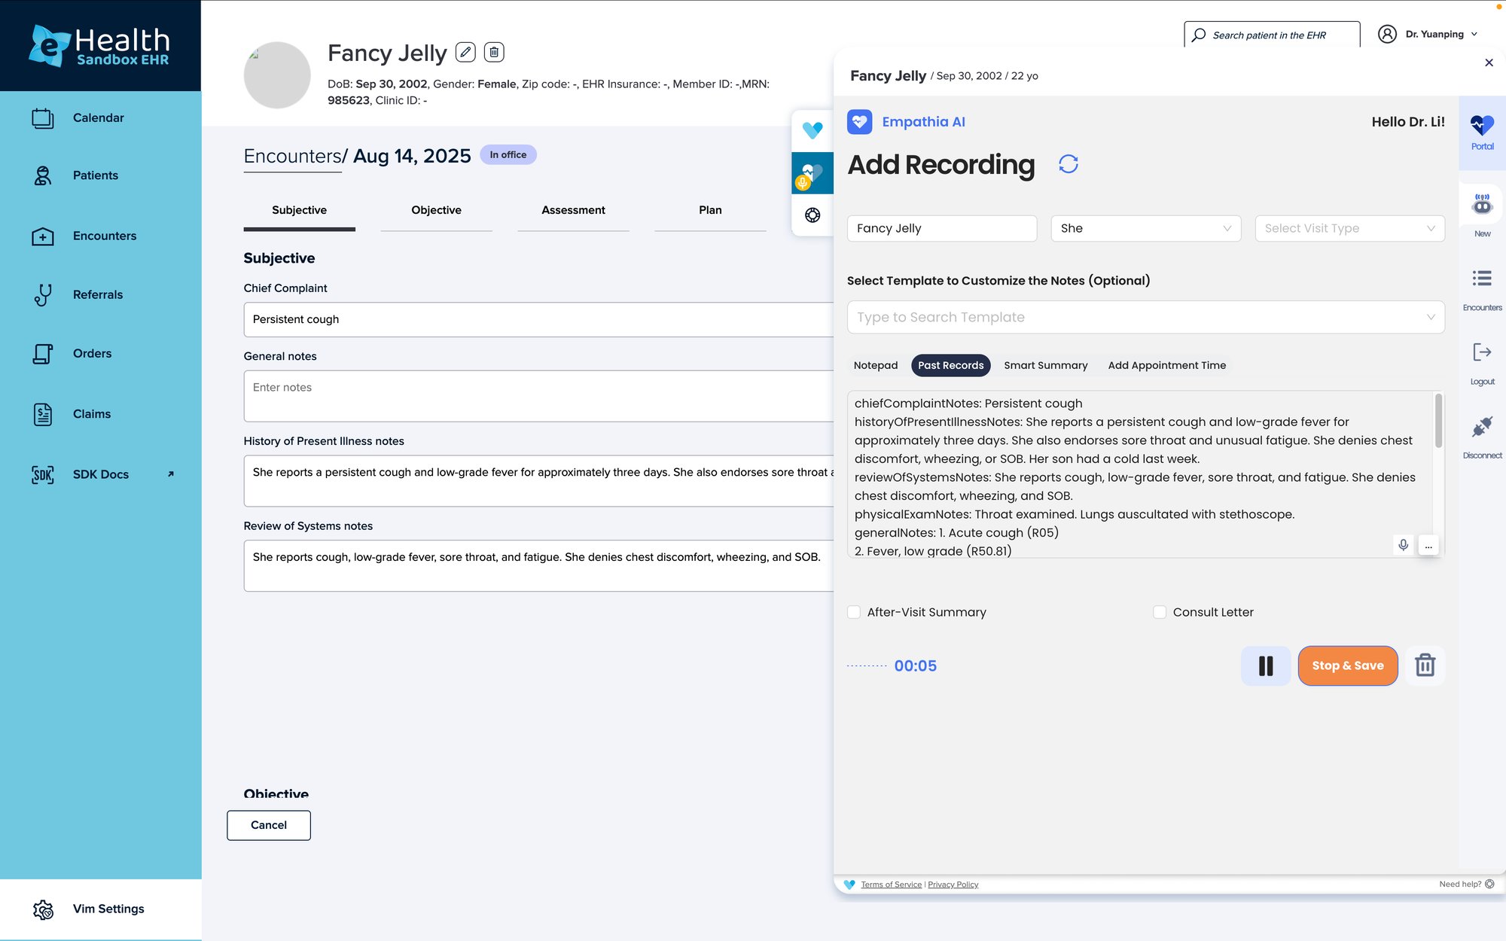1506x941 pixels.
Task: Delete the recording with the trash icon
Action: [x=1425, y=665]
